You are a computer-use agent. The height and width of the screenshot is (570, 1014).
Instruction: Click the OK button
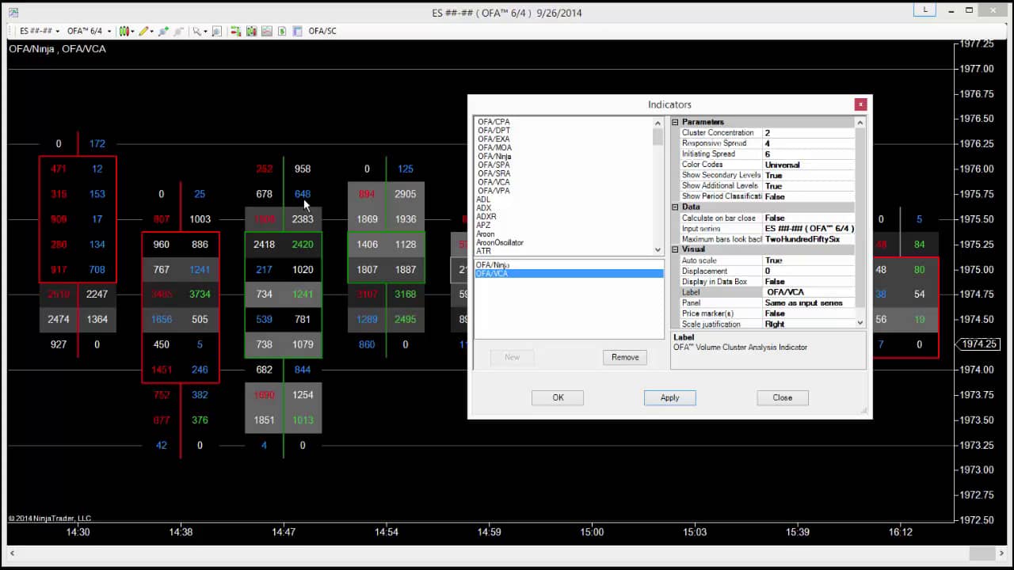(558, 397)
